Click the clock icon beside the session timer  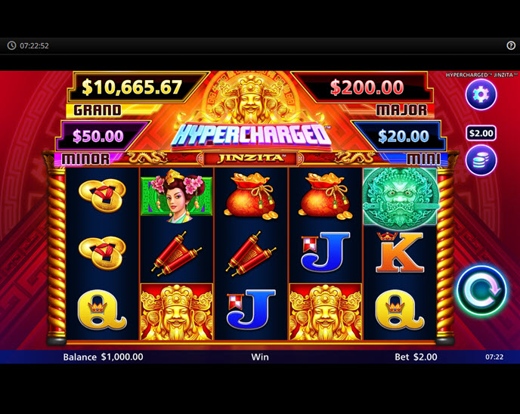point(11,45)
